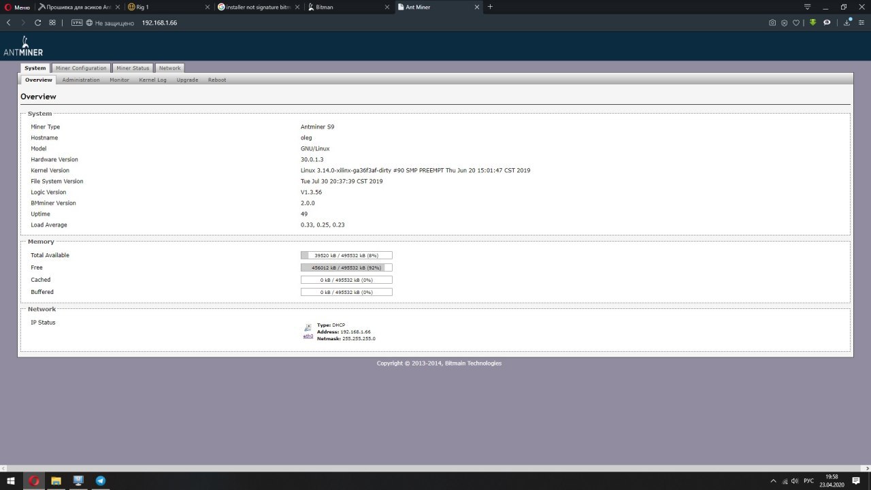Viewport: 871px width, 490px height.
Task: Open the Network main tab
Action: pyautogui.click(x=170, y=68)
